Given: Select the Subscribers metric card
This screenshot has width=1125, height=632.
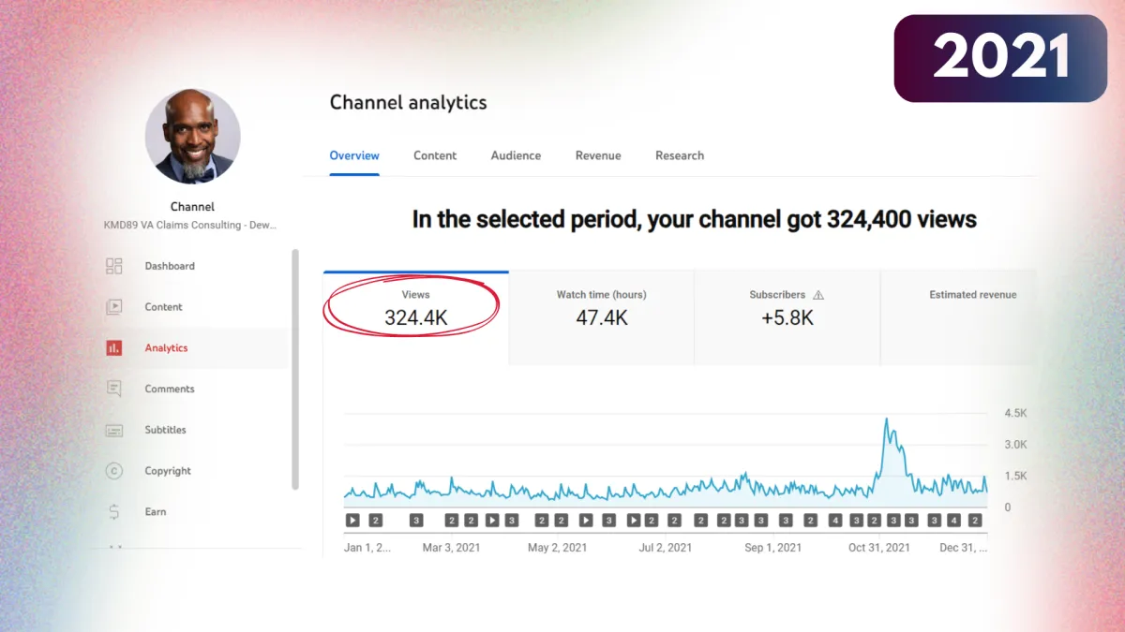Looking at the screenshot, I should coord(787,317).
